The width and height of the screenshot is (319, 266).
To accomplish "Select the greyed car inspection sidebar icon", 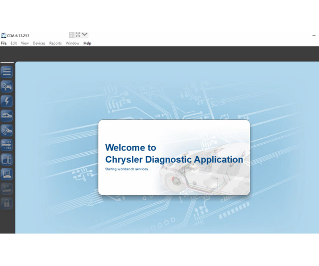I will pyautogui.click(x=6, y=189).
